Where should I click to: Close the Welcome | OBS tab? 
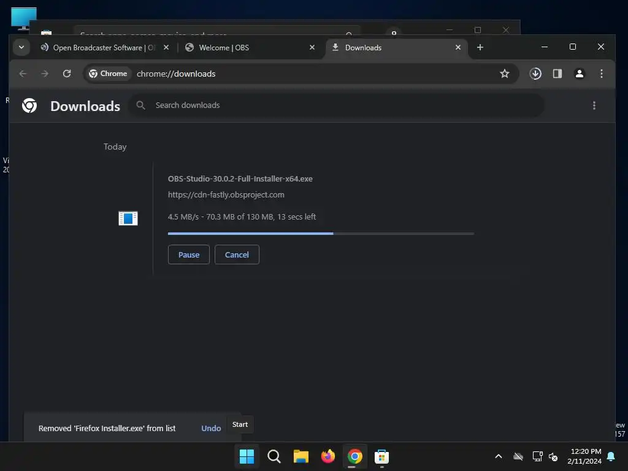[x=312, y=47]
